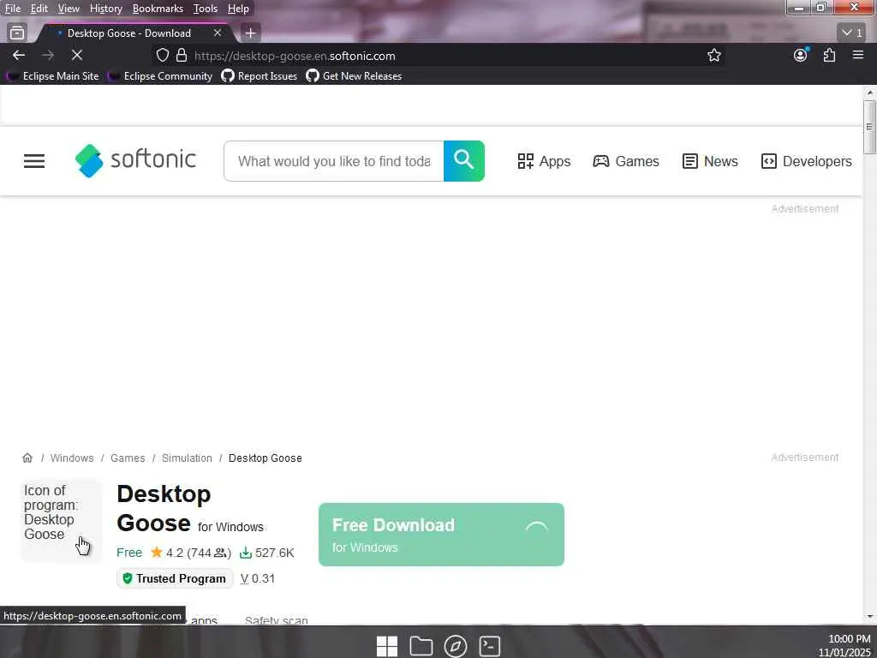Open the extensions puzzle icon
Image resolution: width=877 pixels, height=658 pixels.
(x=829, y=55)
